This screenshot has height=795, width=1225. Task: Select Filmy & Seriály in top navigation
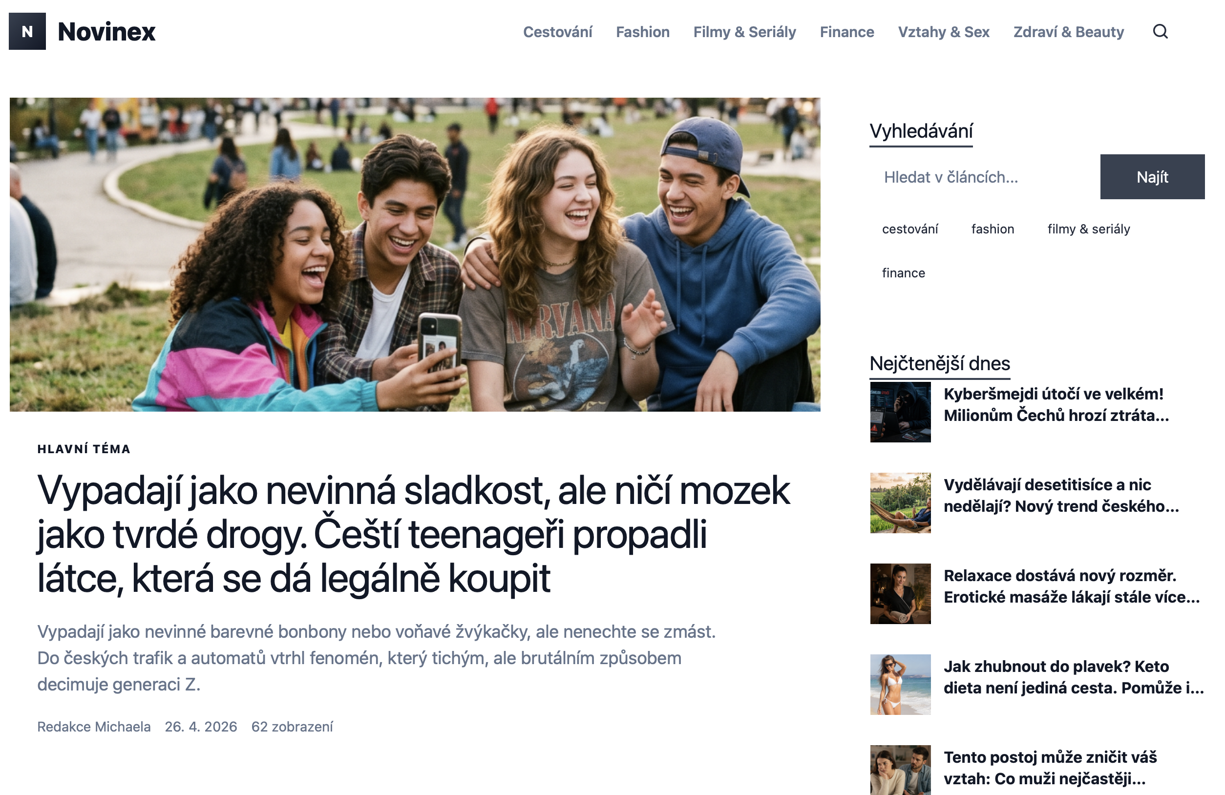click(x=744, y=32)
